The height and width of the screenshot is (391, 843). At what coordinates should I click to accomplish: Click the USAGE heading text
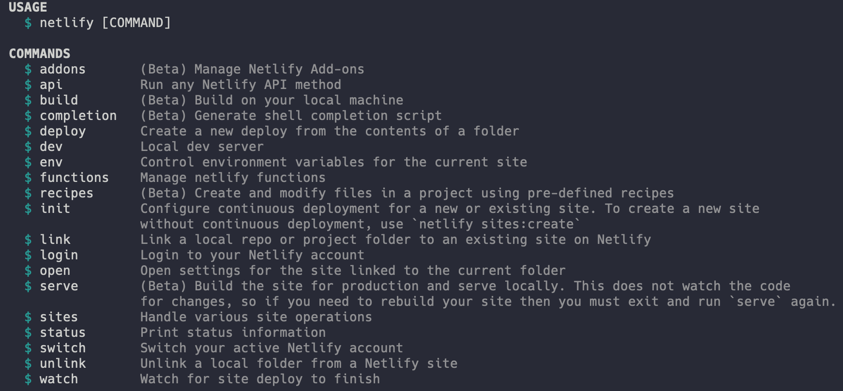pyautogui.click(x=28, y=7)
